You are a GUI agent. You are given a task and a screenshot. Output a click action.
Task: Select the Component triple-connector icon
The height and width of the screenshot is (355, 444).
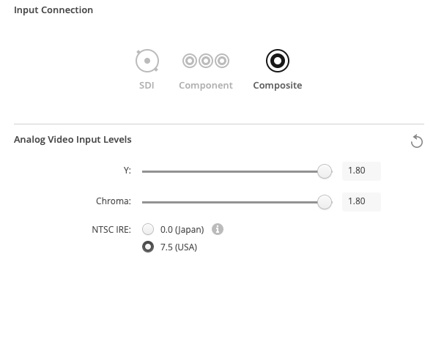pos(206,61)
